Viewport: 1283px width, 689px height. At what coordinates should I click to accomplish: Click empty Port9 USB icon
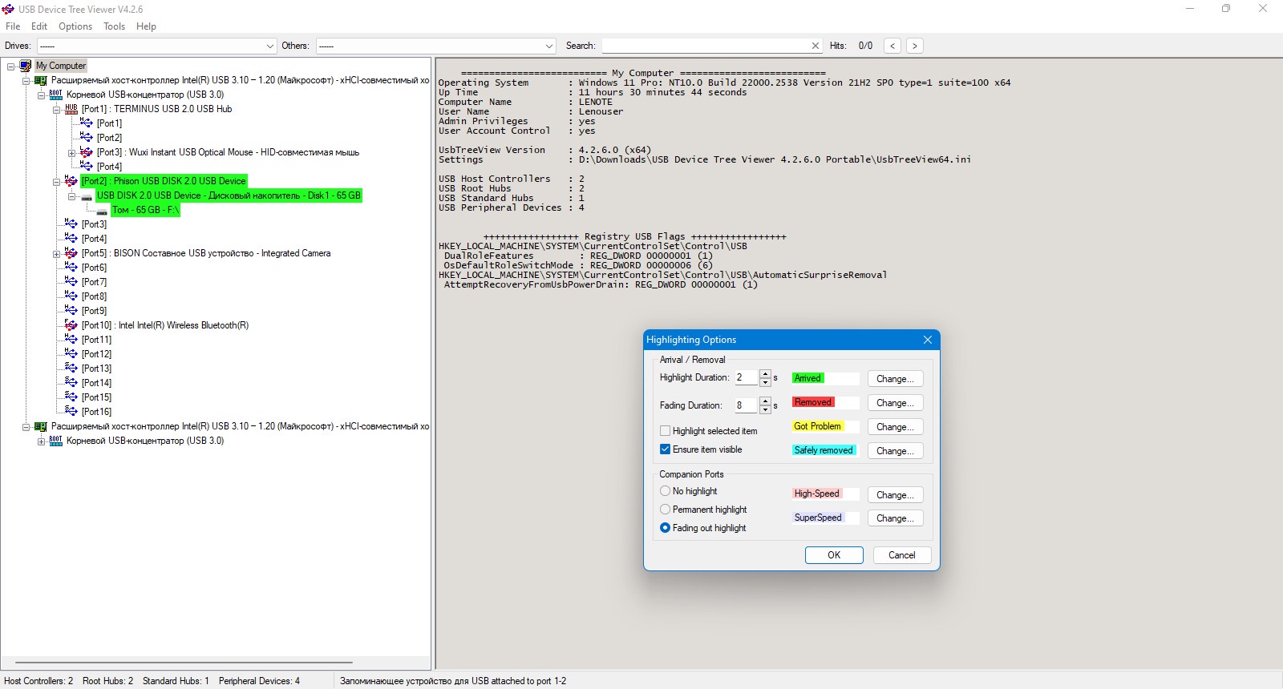tap(71, 311)
